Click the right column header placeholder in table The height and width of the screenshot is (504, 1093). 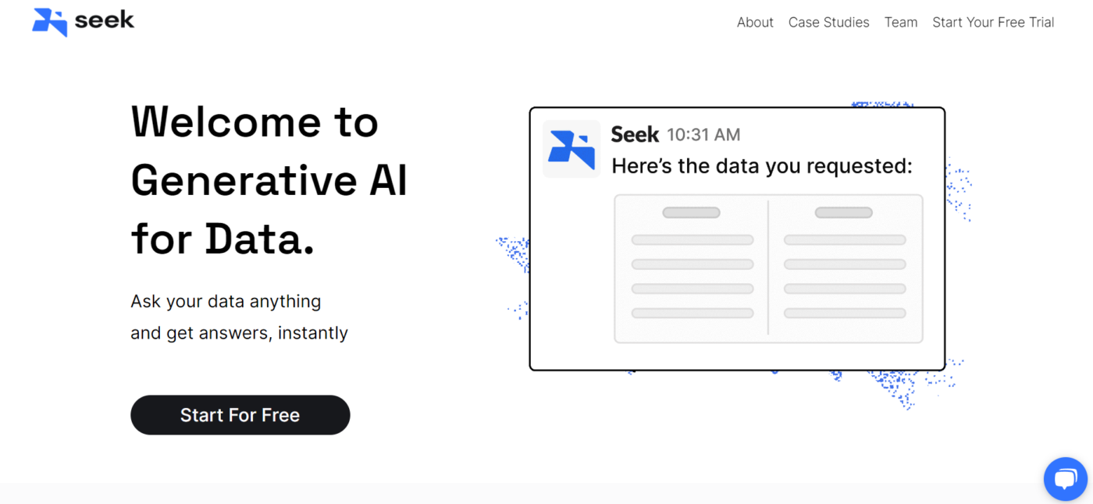point(843,212)
